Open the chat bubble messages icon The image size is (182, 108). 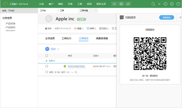(166, 4)
